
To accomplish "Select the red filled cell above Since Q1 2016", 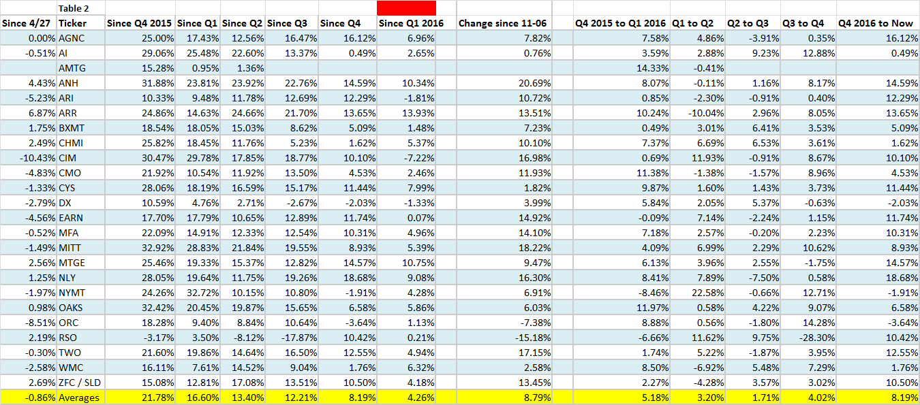I will tap(406, 8).
